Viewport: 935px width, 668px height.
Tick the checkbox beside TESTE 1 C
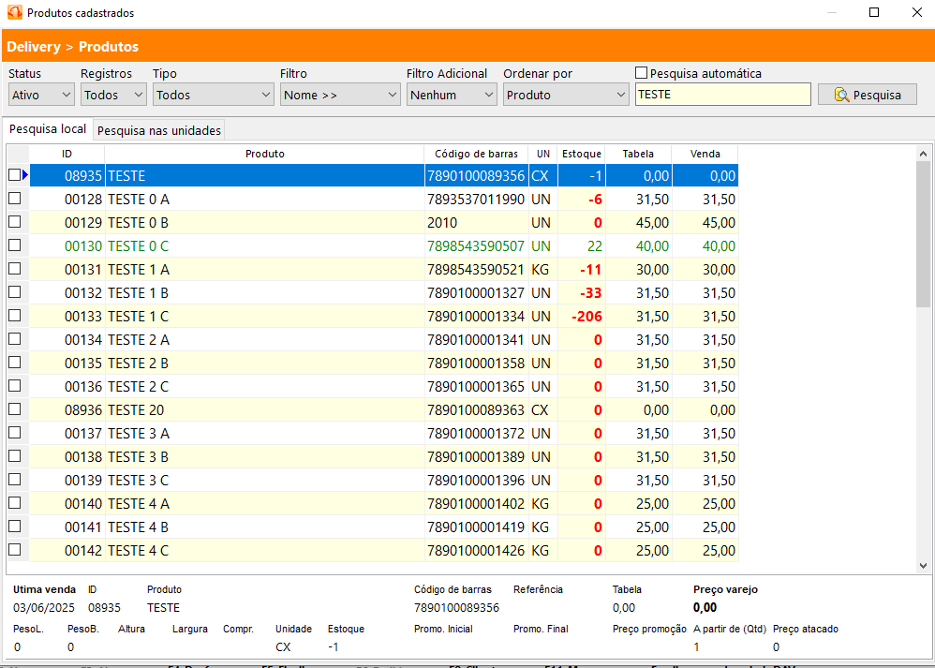pyautogui.click(x=14, y=316)
